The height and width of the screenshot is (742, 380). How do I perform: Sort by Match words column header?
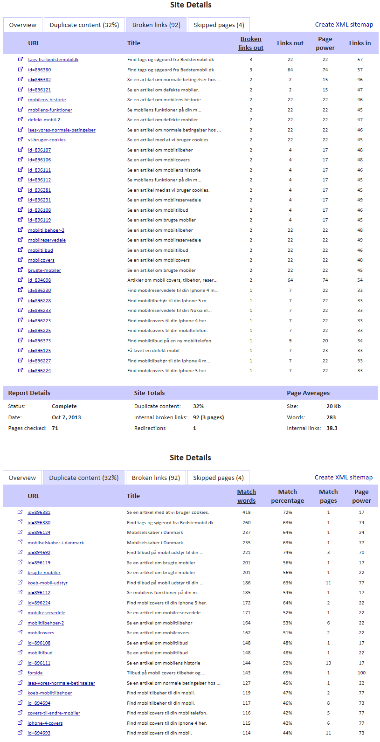coord(246,496)
